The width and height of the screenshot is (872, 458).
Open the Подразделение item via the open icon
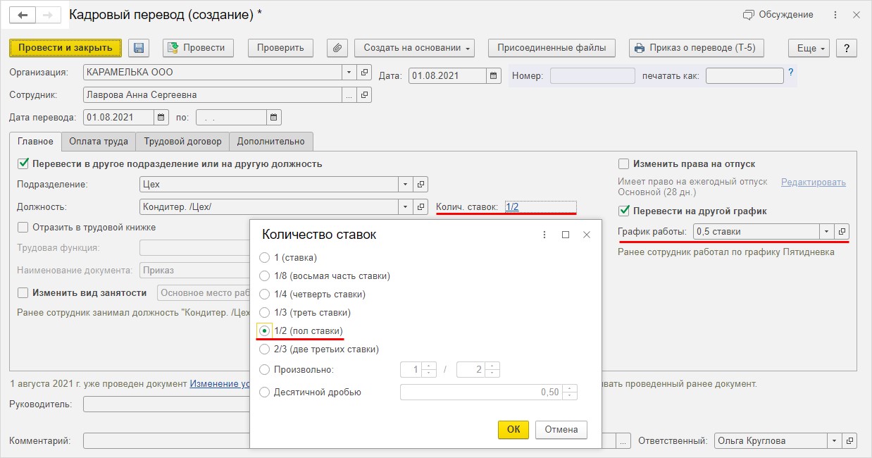(x=421, y=185)
